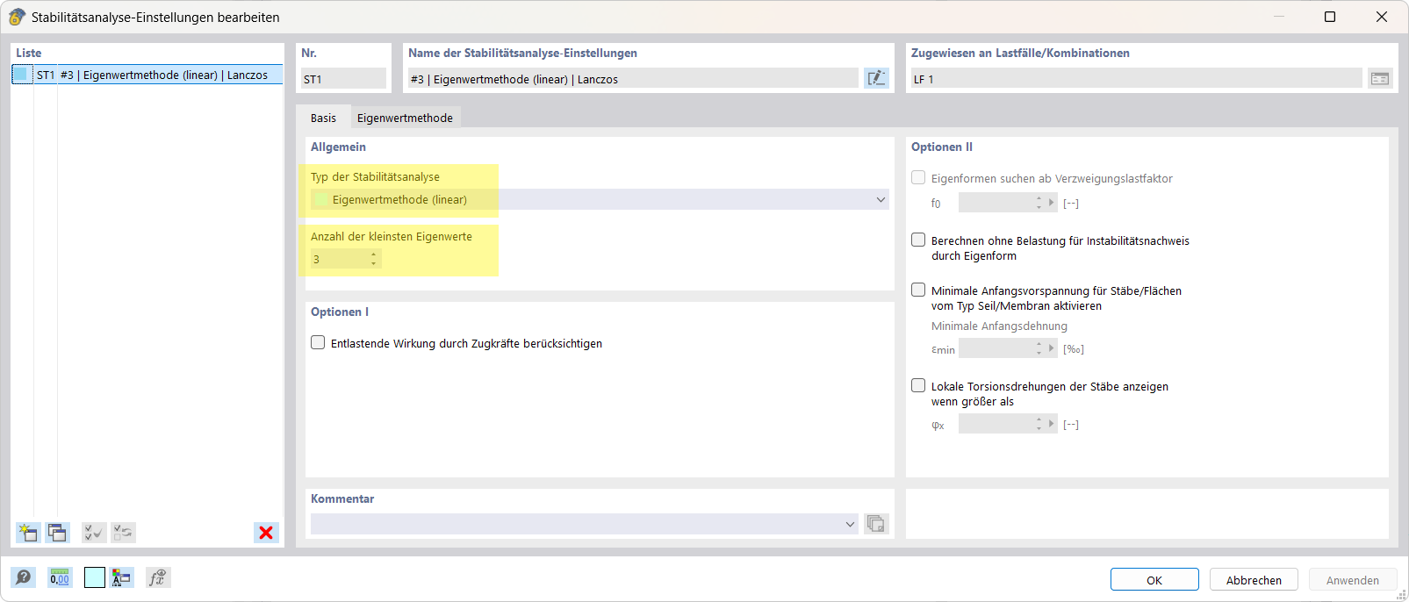Click the φx value spinner arrows
The width and height of the screenshot is (1409, 602).
tap(1039, 424)
